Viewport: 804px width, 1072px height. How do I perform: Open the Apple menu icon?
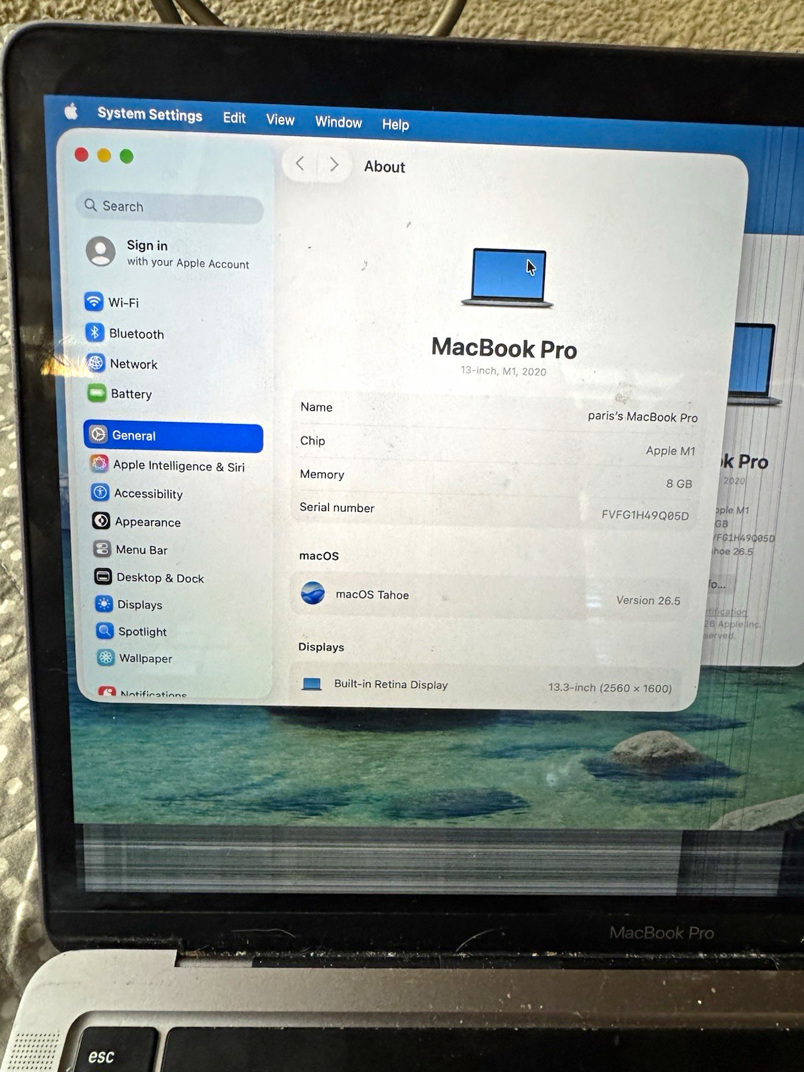(x=71, y=111)
